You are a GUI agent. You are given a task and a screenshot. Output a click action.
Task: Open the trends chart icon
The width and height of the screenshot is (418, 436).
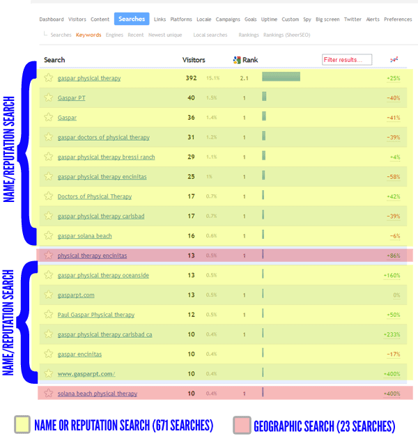pos(394,59)
